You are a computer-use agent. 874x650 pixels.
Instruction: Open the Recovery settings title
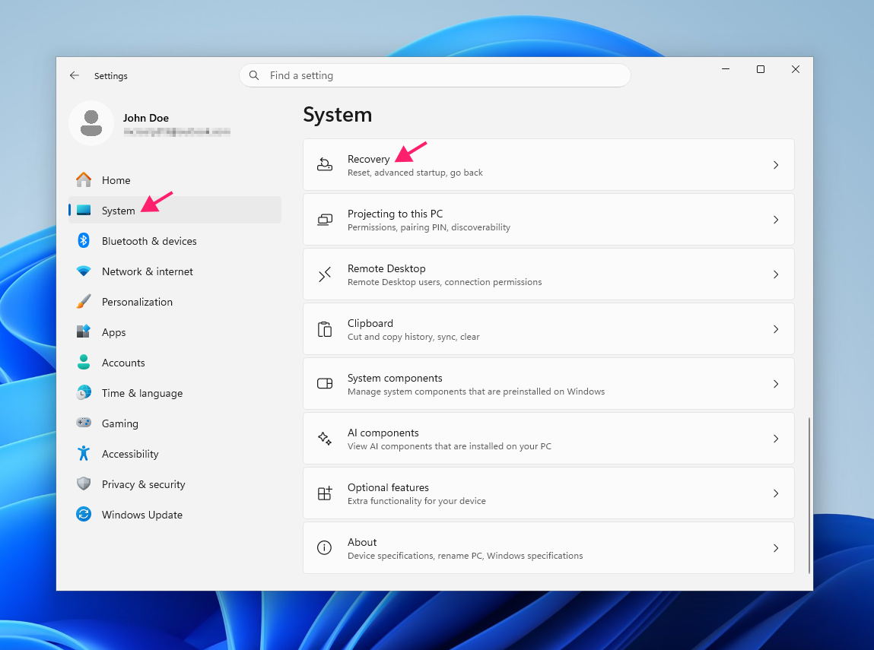pos(368,159)
